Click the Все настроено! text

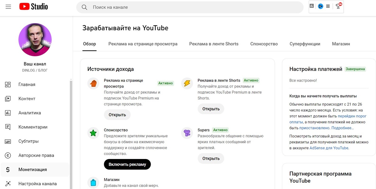[x=303, y=80]
